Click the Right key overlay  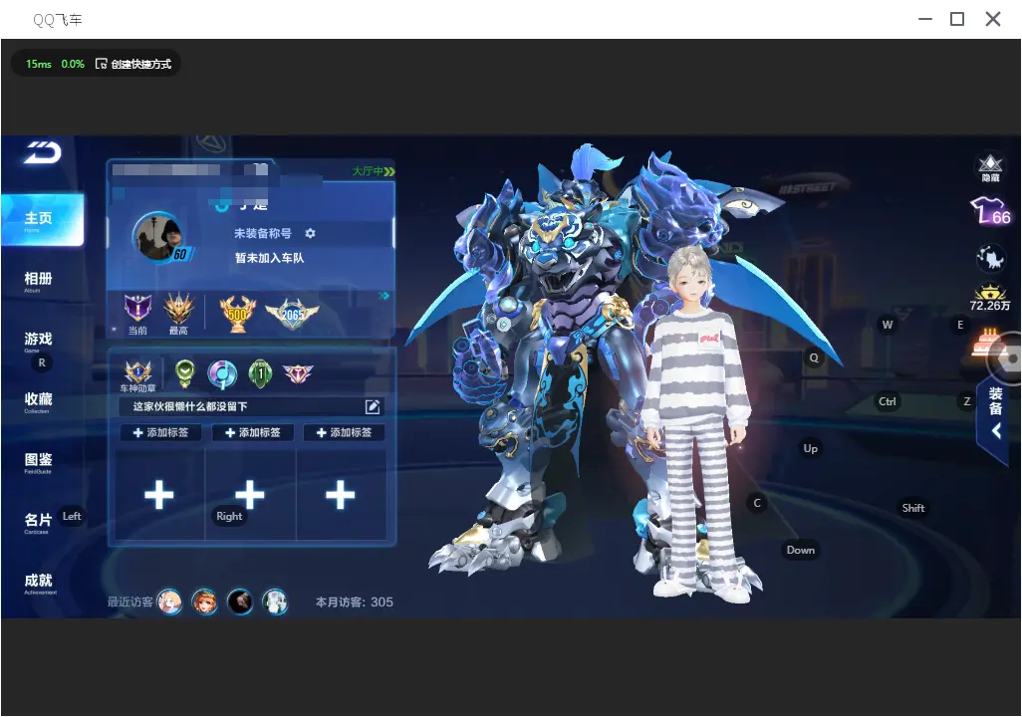pyautogui.click(x=229, y=516)
